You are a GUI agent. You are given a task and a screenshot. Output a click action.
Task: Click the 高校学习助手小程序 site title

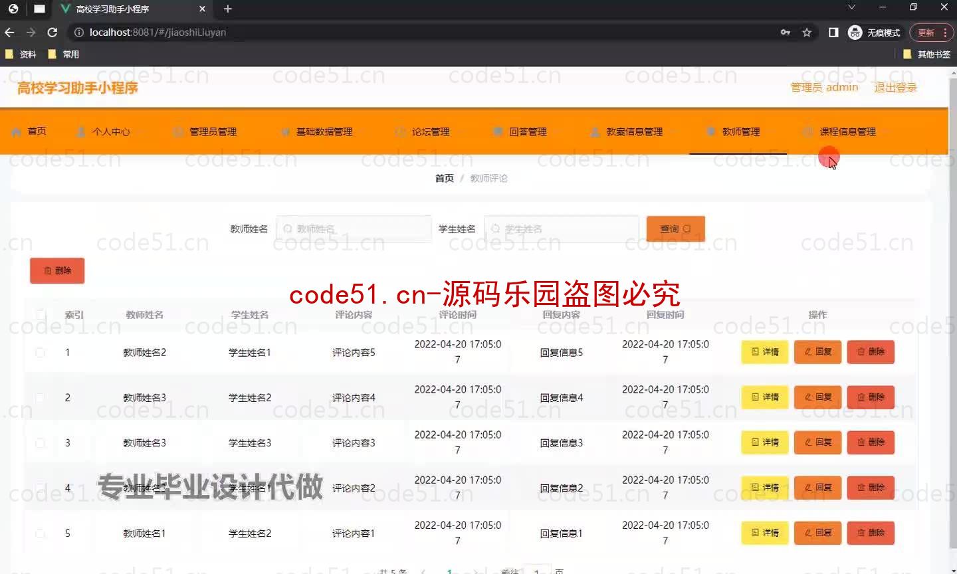pyautogui.click(x=78, y=88)
